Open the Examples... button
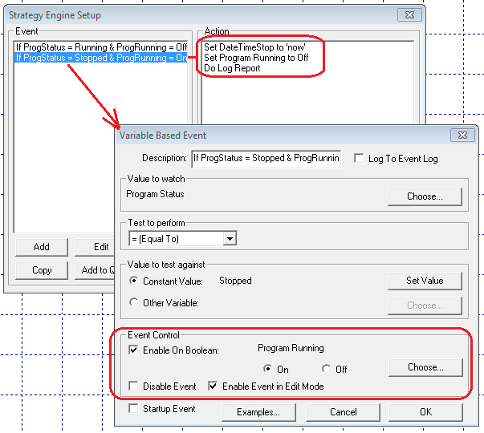The width and height of the screenshot is (484, 433). pos(258,412)
